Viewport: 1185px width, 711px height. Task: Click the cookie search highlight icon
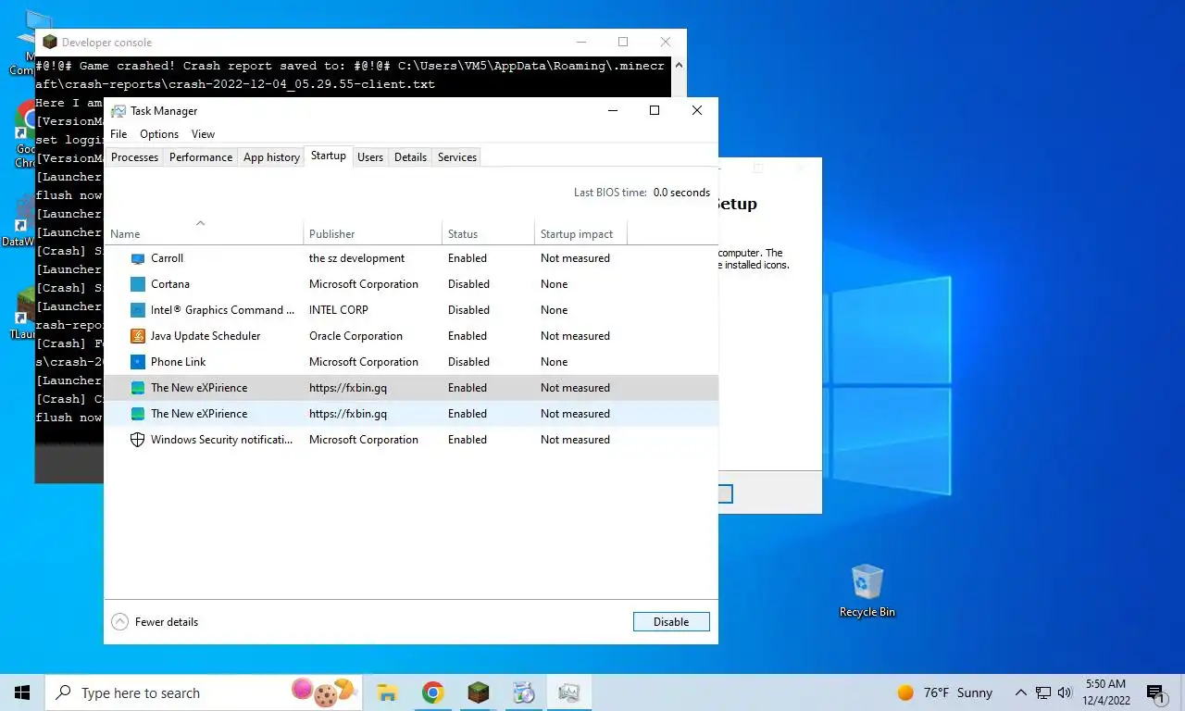coord(324,692)
